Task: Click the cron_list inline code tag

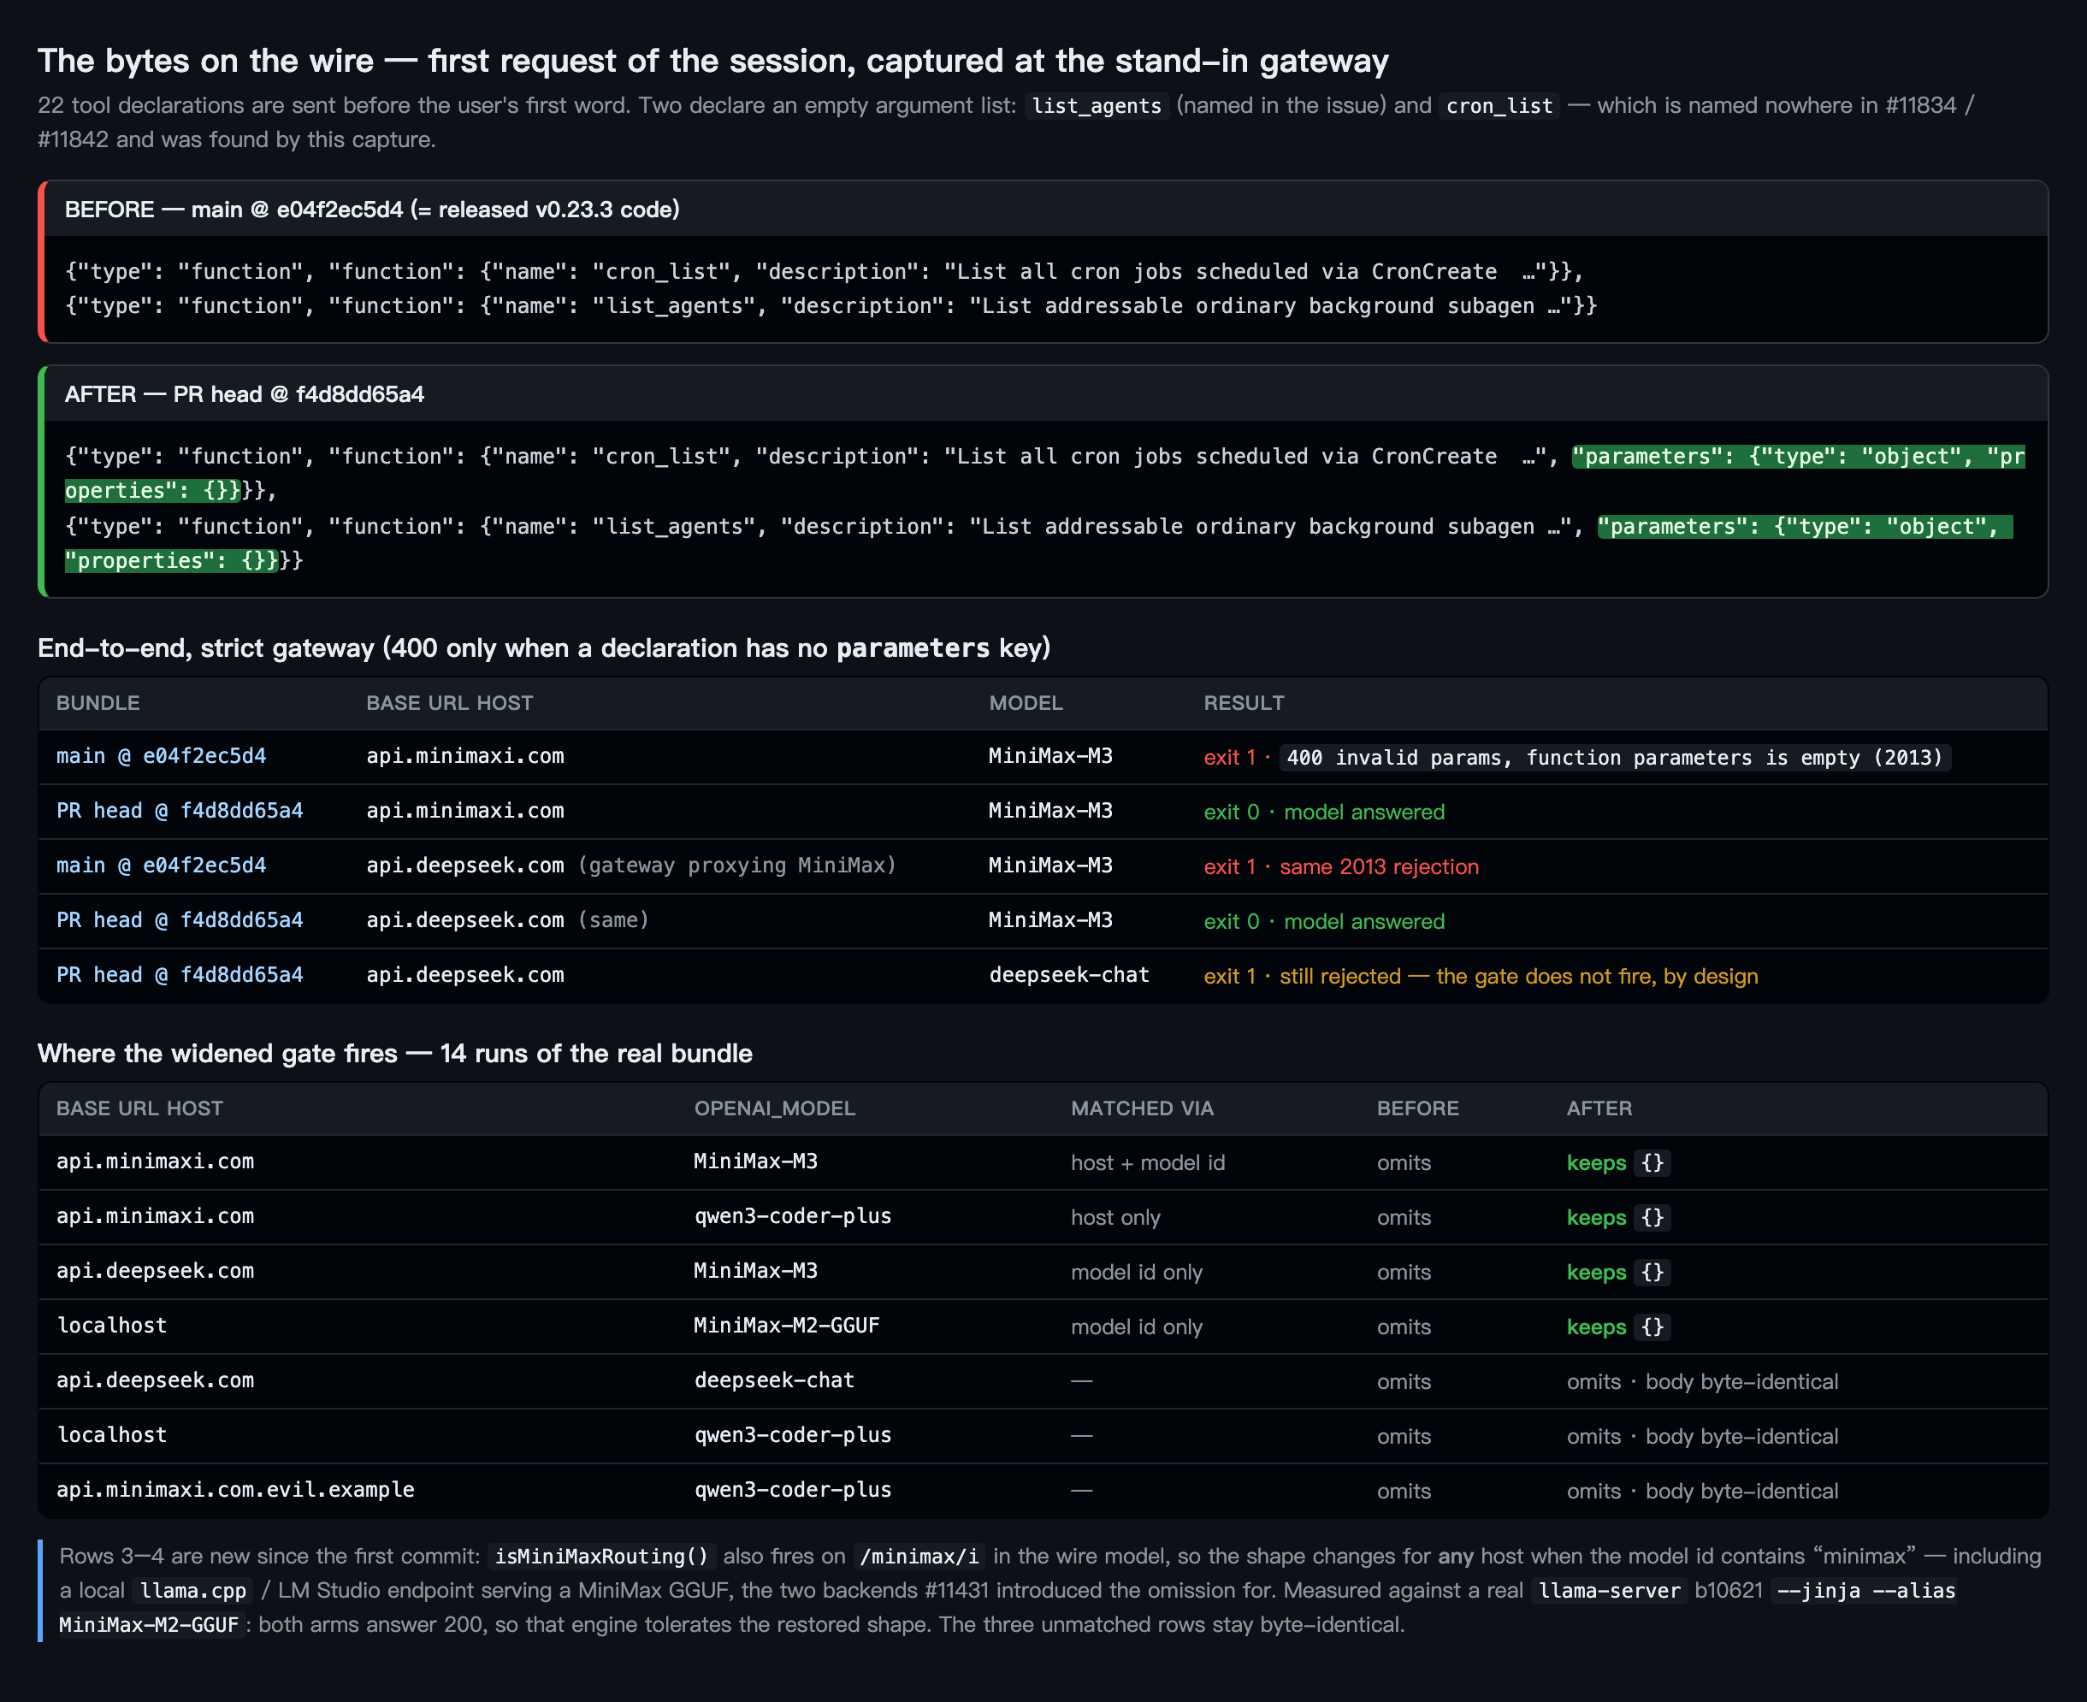Action: (1499, 106)
